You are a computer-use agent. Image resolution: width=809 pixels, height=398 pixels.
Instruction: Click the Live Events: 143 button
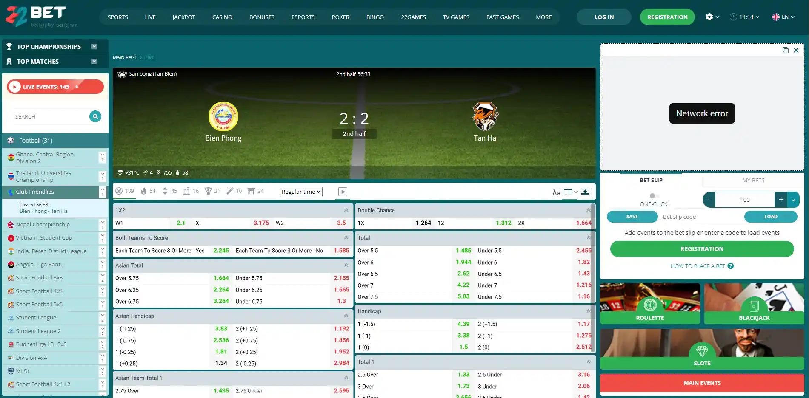click(x=55, y=87)
